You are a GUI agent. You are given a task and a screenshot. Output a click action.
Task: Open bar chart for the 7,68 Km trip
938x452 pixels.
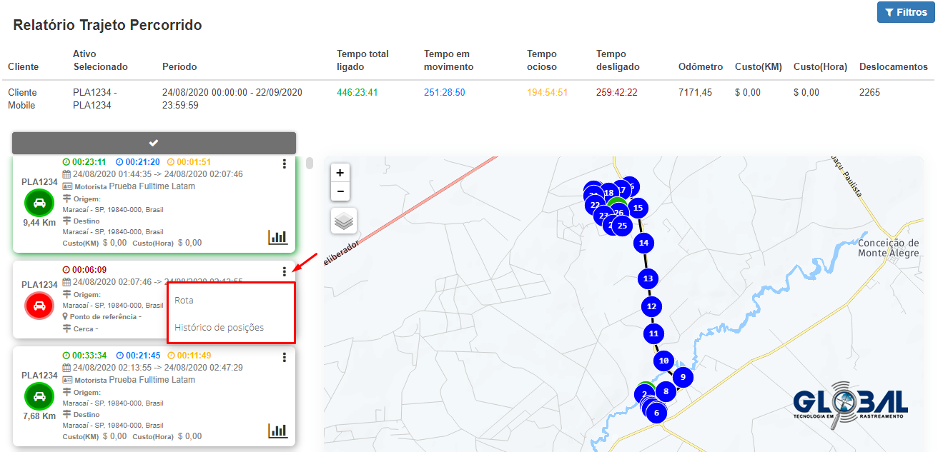[x=277, y=431]
